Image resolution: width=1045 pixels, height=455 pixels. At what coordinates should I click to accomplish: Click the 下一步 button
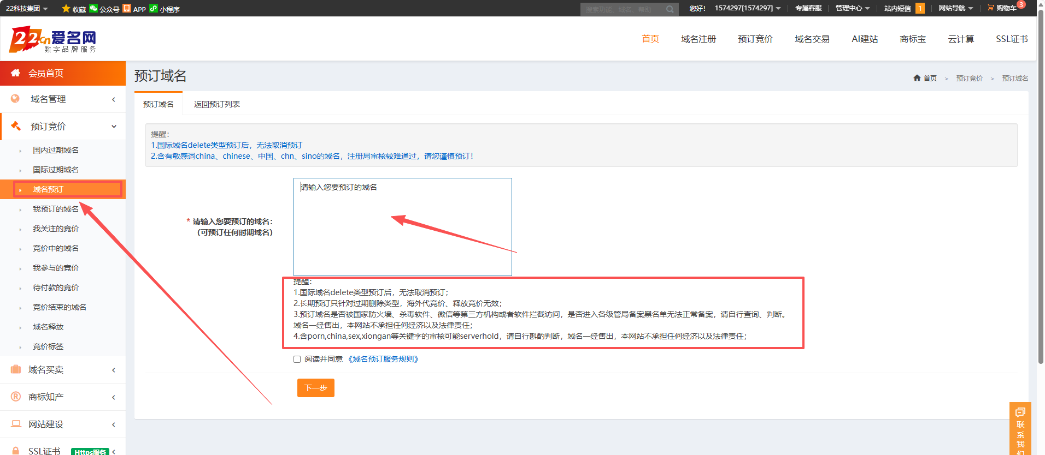click(316, 388)
